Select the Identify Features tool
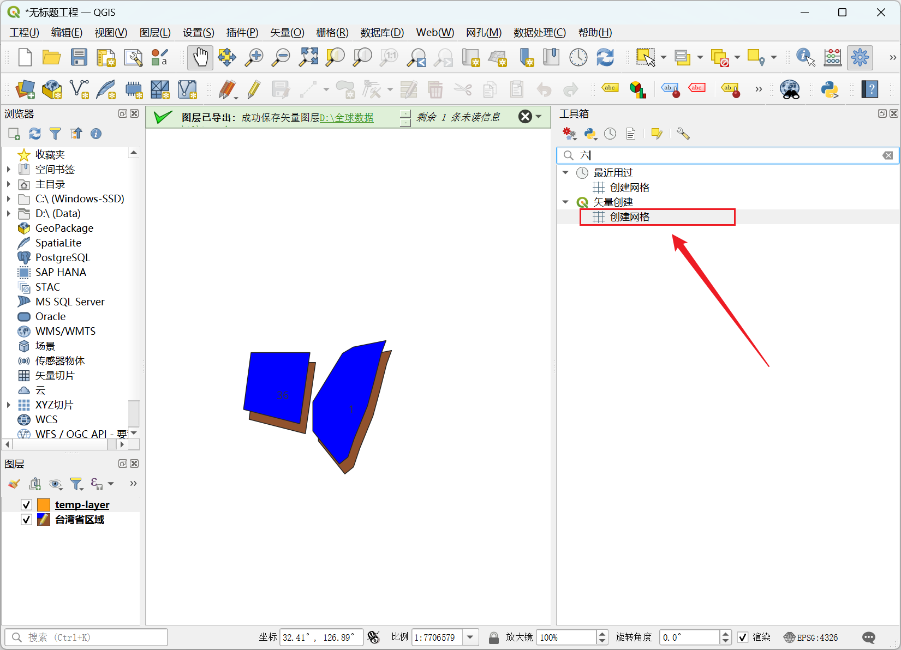This screenshot has height=650, width=901. (x=805, y=57)
